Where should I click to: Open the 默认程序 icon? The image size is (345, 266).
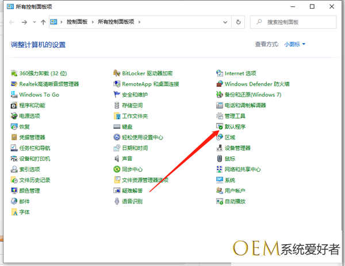[x=220, y=126]
